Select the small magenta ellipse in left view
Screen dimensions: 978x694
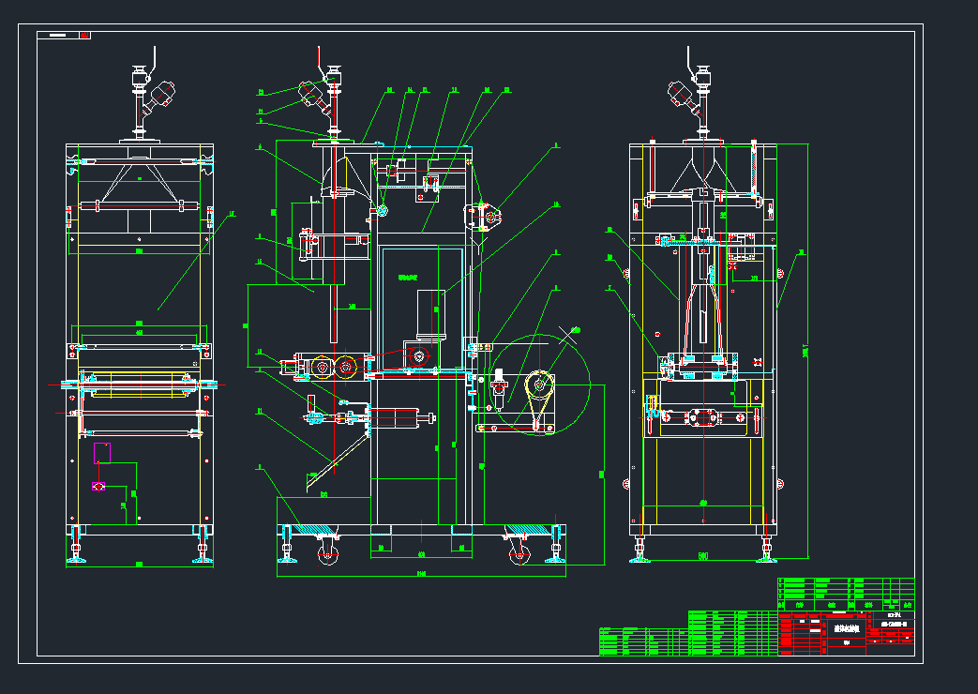(x=98, y=486)
